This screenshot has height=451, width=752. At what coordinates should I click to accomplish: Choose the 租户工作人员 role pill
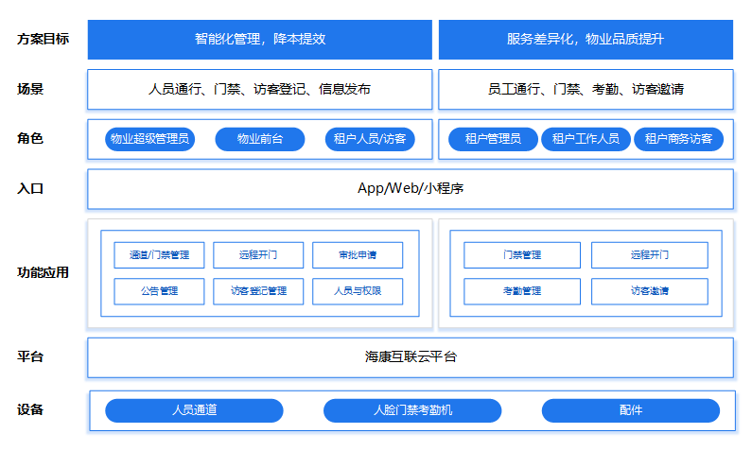coord(585,140)
